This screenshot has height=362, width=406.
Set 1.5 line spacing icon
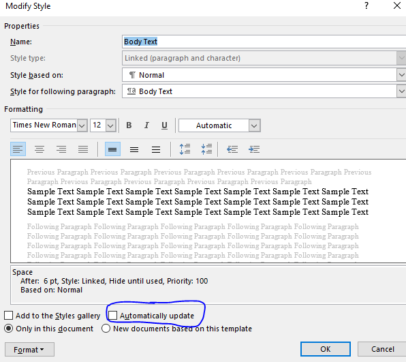[x=134, y=149]
